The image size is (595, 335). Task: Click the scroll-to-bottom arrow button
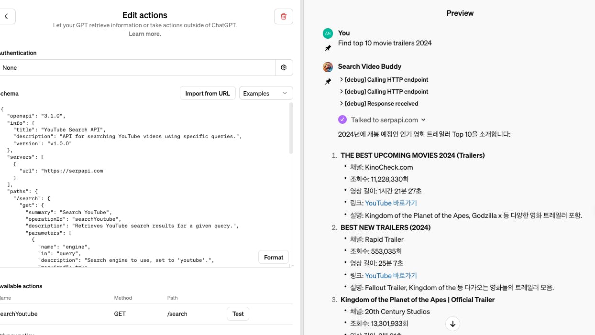pyautogui.click(x=452, y=324)
